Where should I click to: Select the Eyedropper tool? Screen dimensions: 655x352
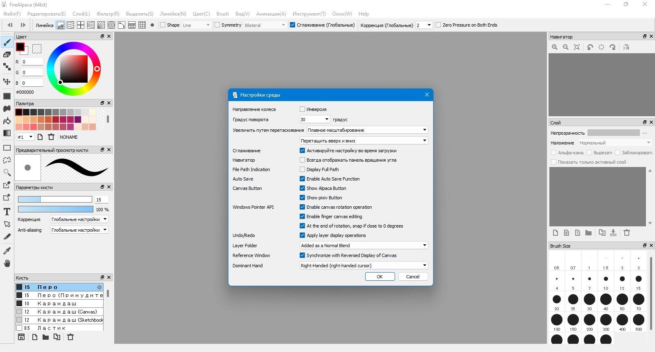coord(7,250)
